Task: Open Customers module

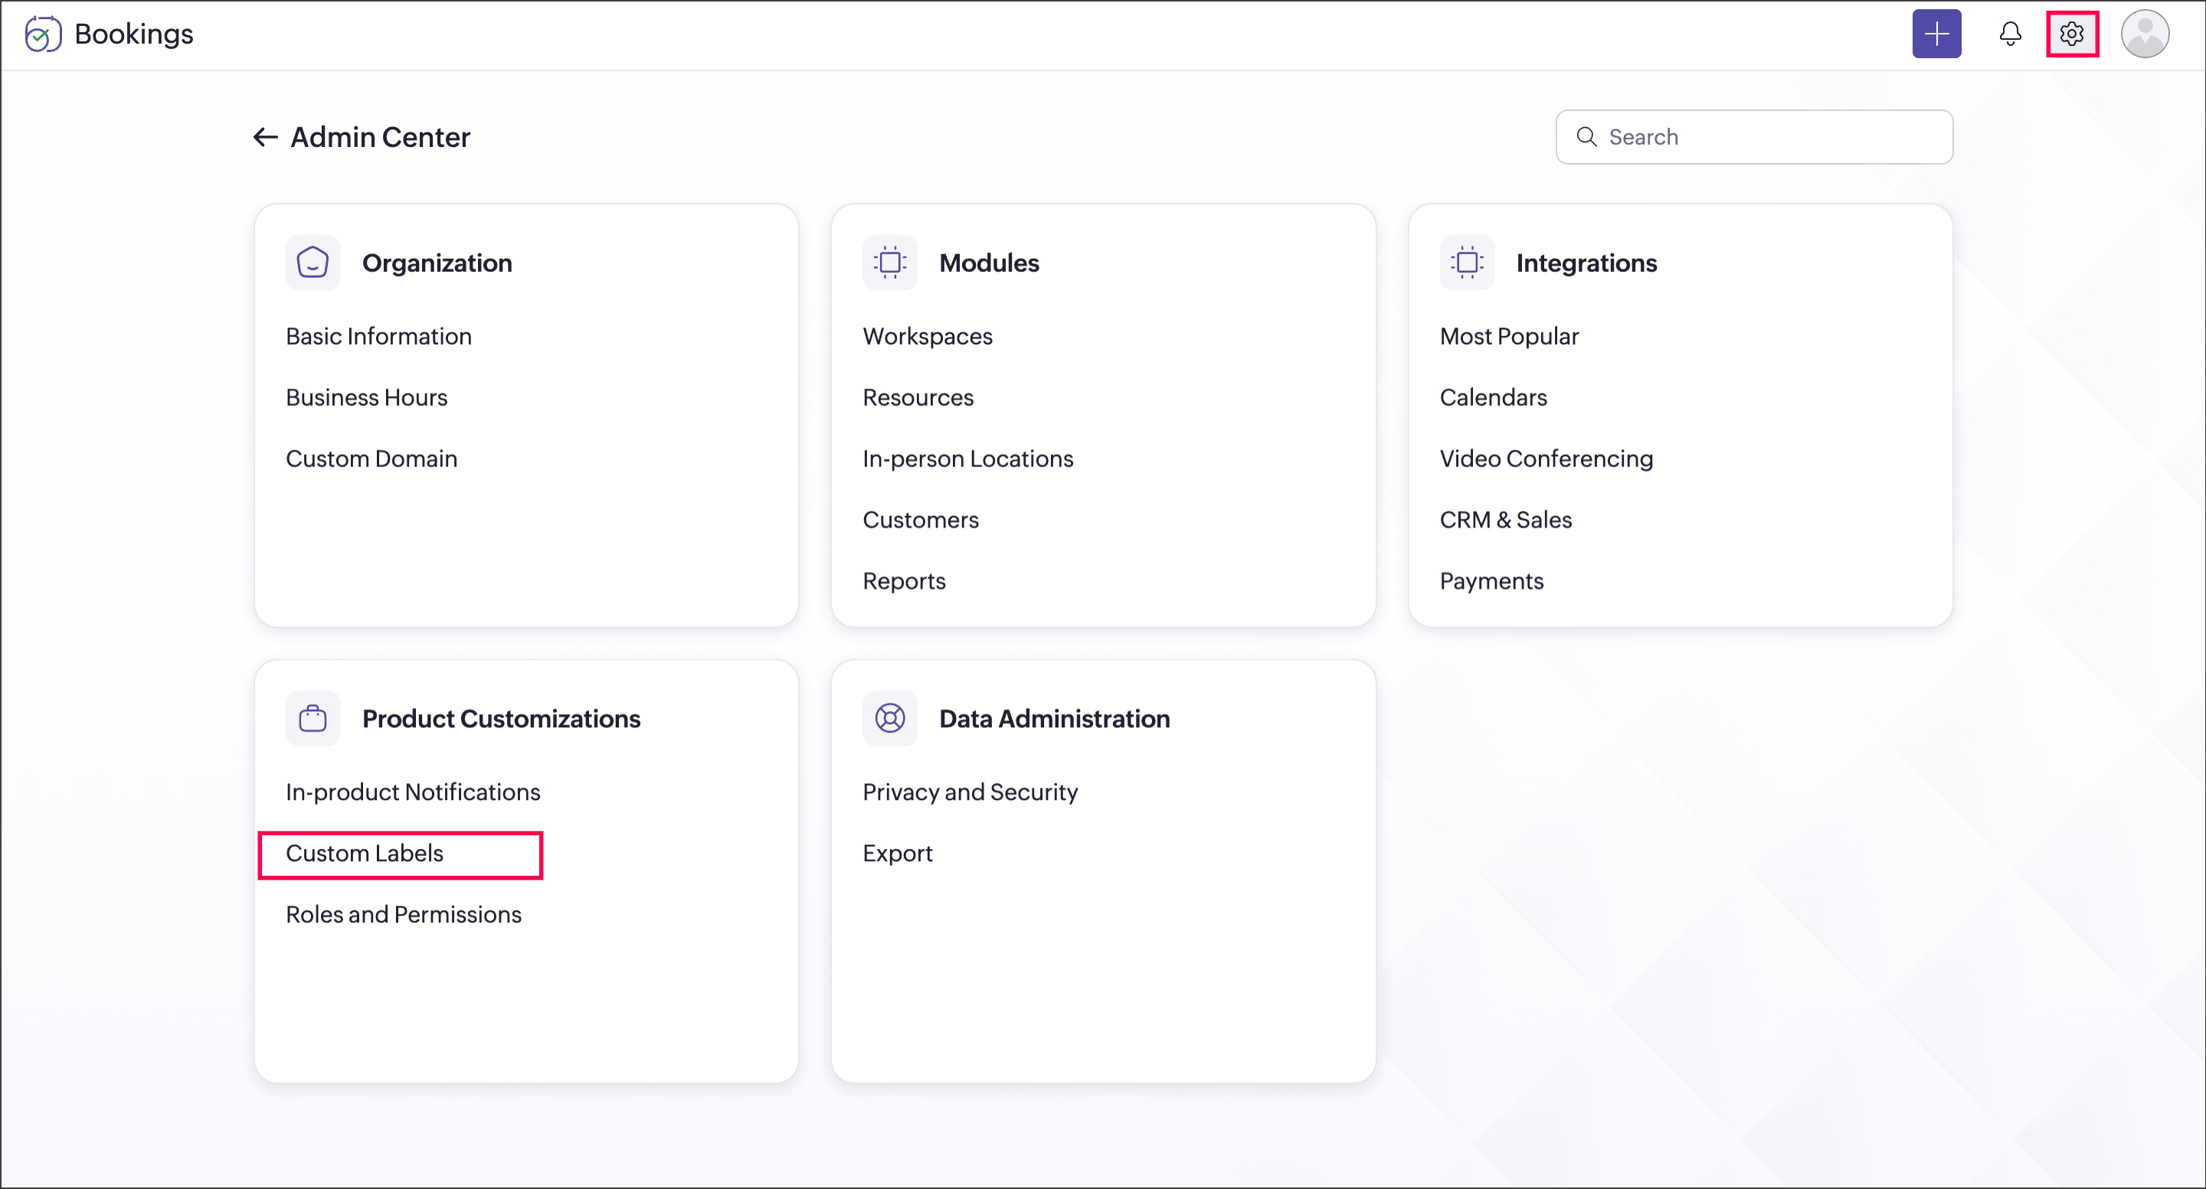Action: (921, 520)
